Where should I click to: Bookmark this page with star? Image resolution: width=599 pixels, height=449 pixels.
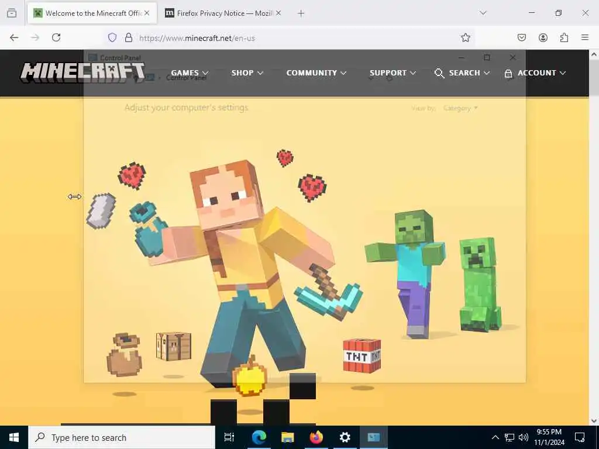pos(465,37)
